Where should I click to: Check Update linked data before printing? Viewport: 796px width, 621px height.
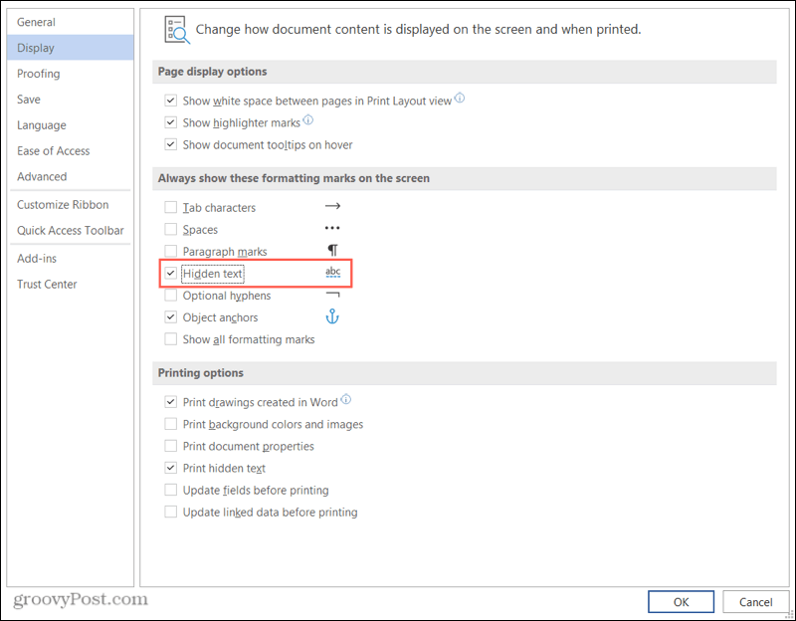click(170, 512)
